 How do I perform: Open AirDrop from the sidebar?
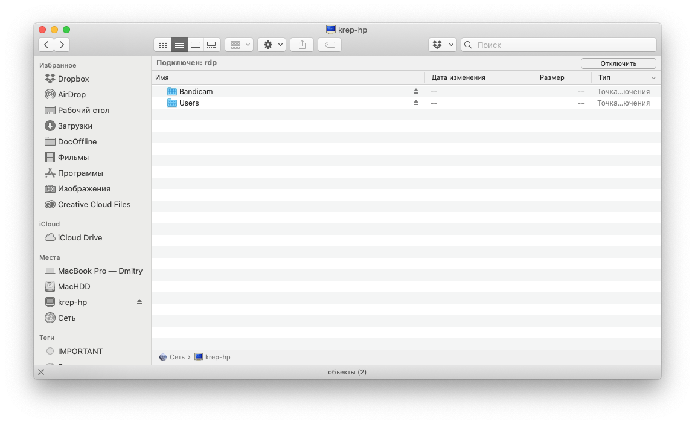[x=71, y=94]
